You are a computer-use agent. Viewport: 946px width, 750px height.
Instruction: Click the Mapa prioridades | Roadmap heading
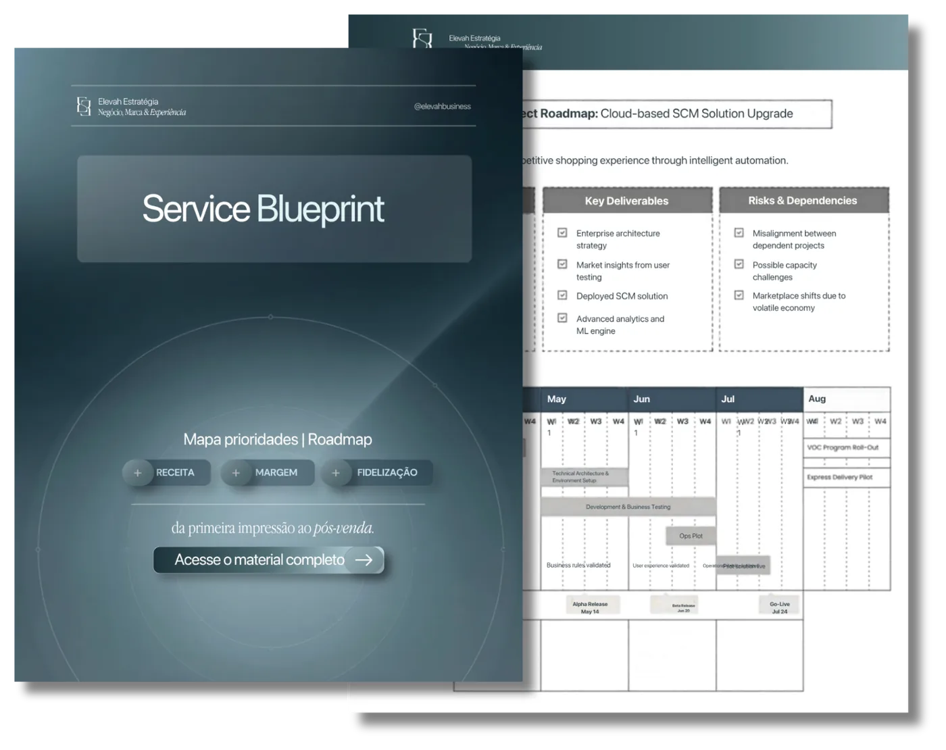point(278,440)
